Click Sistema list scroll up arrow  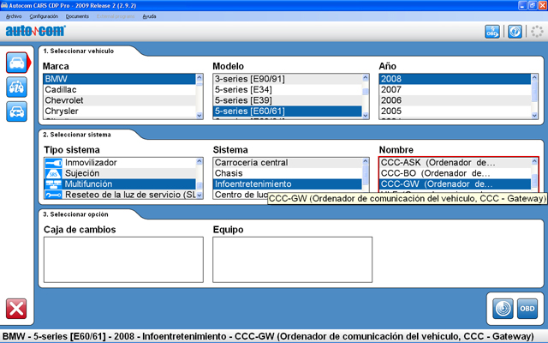click(366, 161)
